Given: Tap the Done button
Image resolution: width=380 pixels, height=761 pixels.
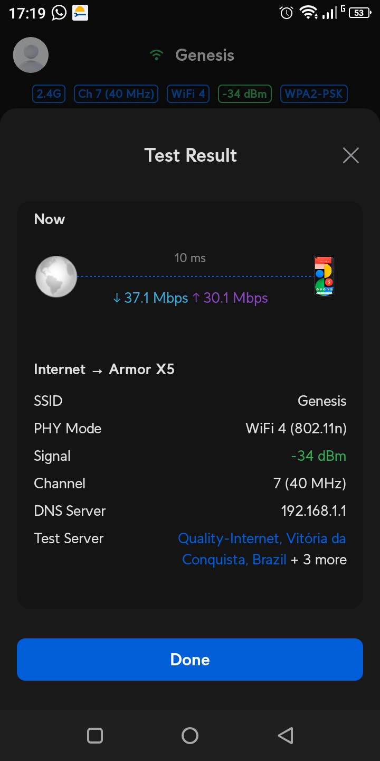Looking at the screenshot, I should point(190,660).
